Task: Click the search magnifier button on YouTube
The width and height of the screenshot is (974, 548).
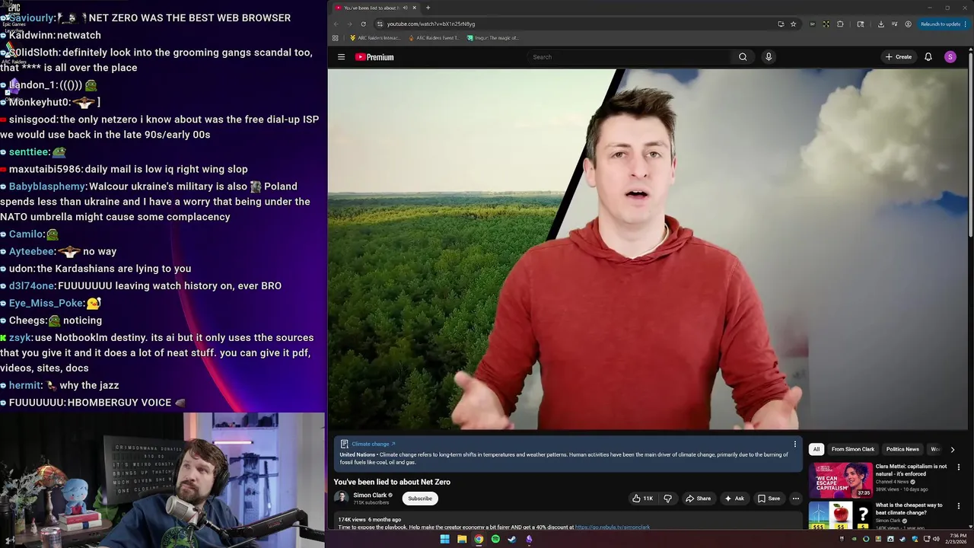Action: click(x=743, y=57)
